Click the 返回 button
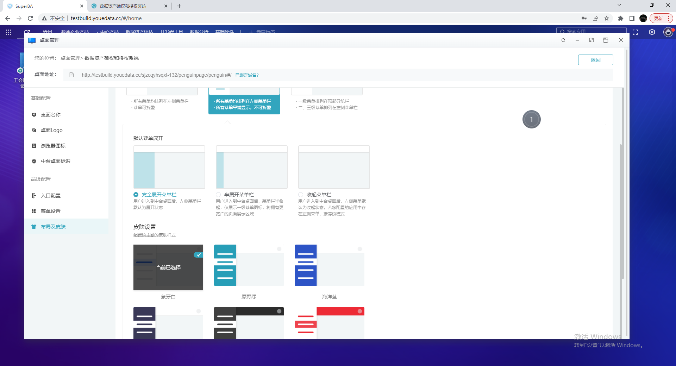 [596, 60]
